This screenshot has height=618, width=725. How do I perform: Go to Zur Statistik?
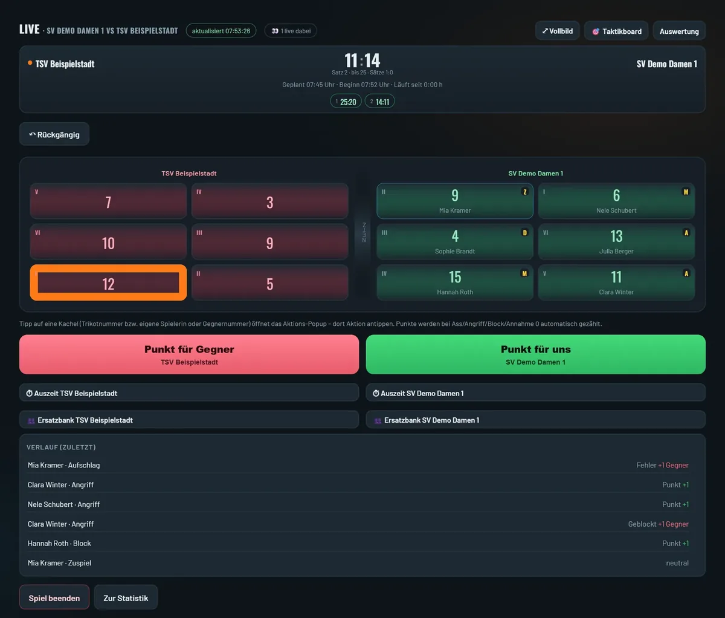point(126,597)
